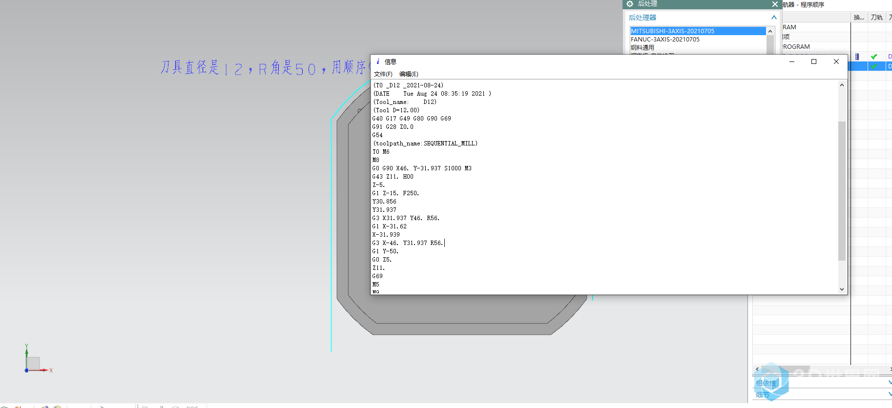The image size is (892, 408).
Task: Click the red X axis of view triad
Action: 44,370
